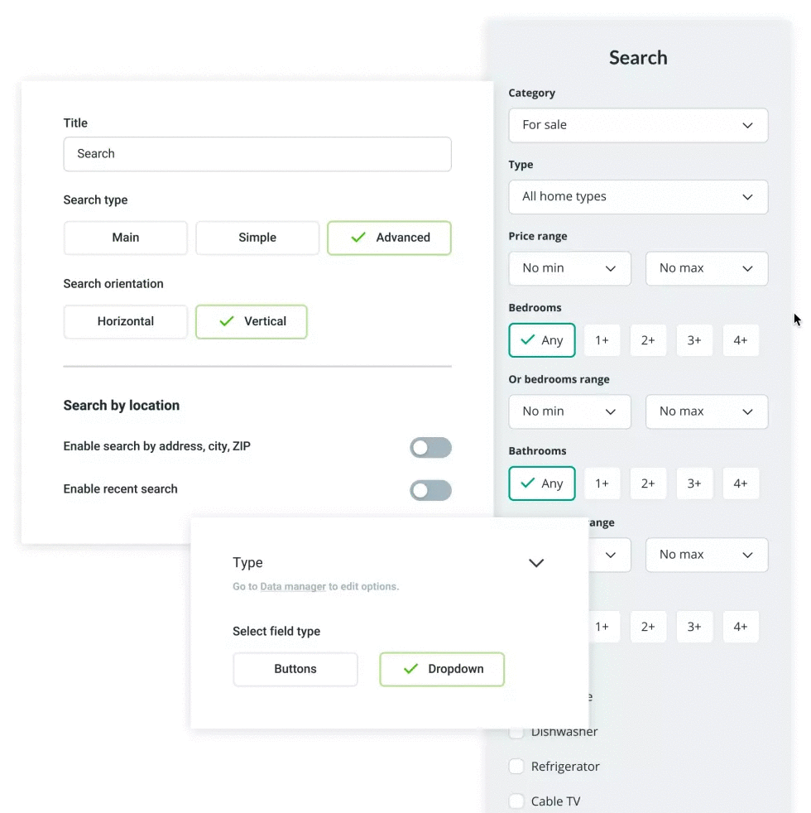Image resolution: width=811 pixels, height=813 pixels.
Task: Click the Title input field
Action: point(257,154)
